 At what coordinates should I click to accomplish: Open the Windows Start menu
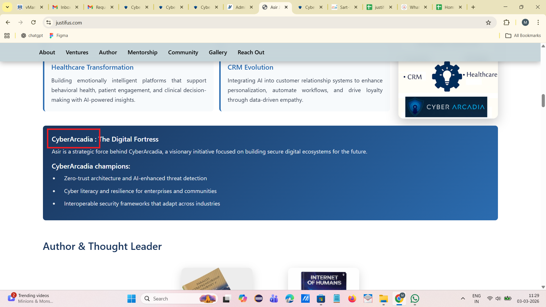pos(131,298)
